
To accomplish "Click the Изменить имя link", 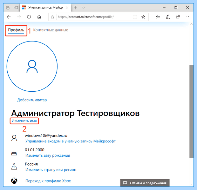I will pyautogui.click(x=24, y=121).
